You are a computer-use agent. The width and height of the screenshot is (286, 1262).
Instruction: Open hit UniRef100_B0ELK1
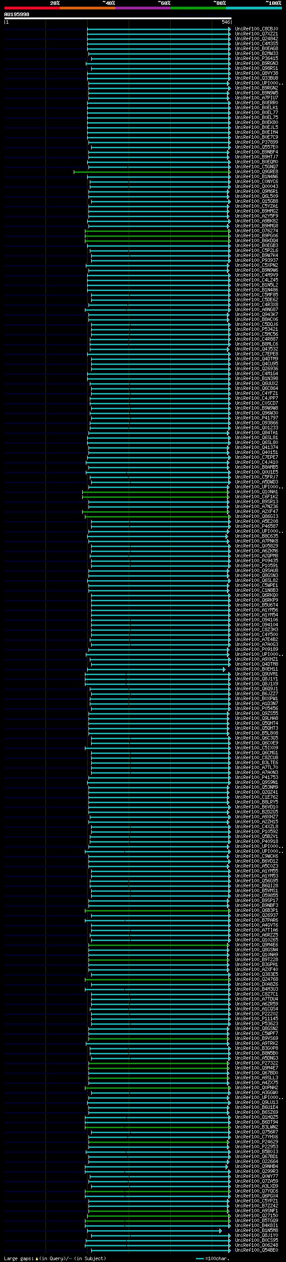pyautogui.click(x=256, y=108)
